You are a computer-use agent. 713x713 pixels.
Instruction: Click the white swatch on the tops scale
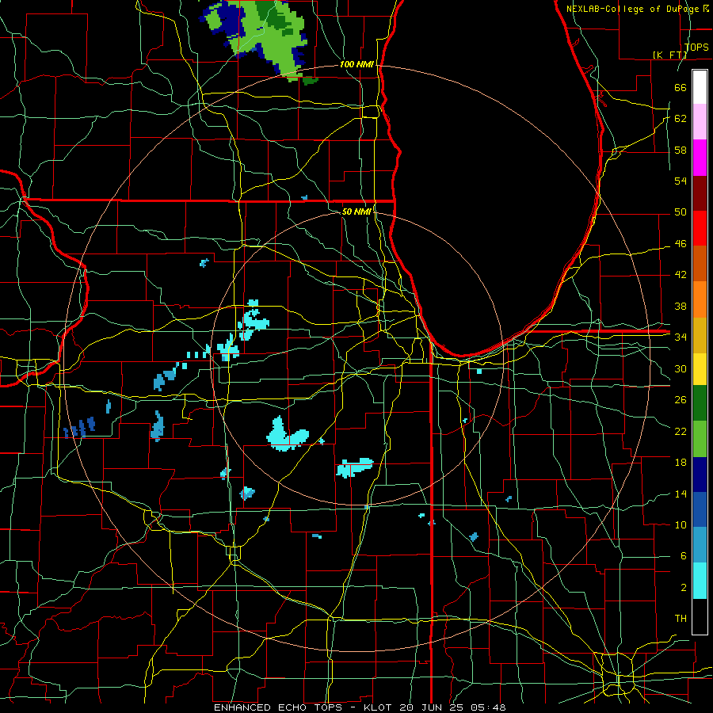coord(700,87)
